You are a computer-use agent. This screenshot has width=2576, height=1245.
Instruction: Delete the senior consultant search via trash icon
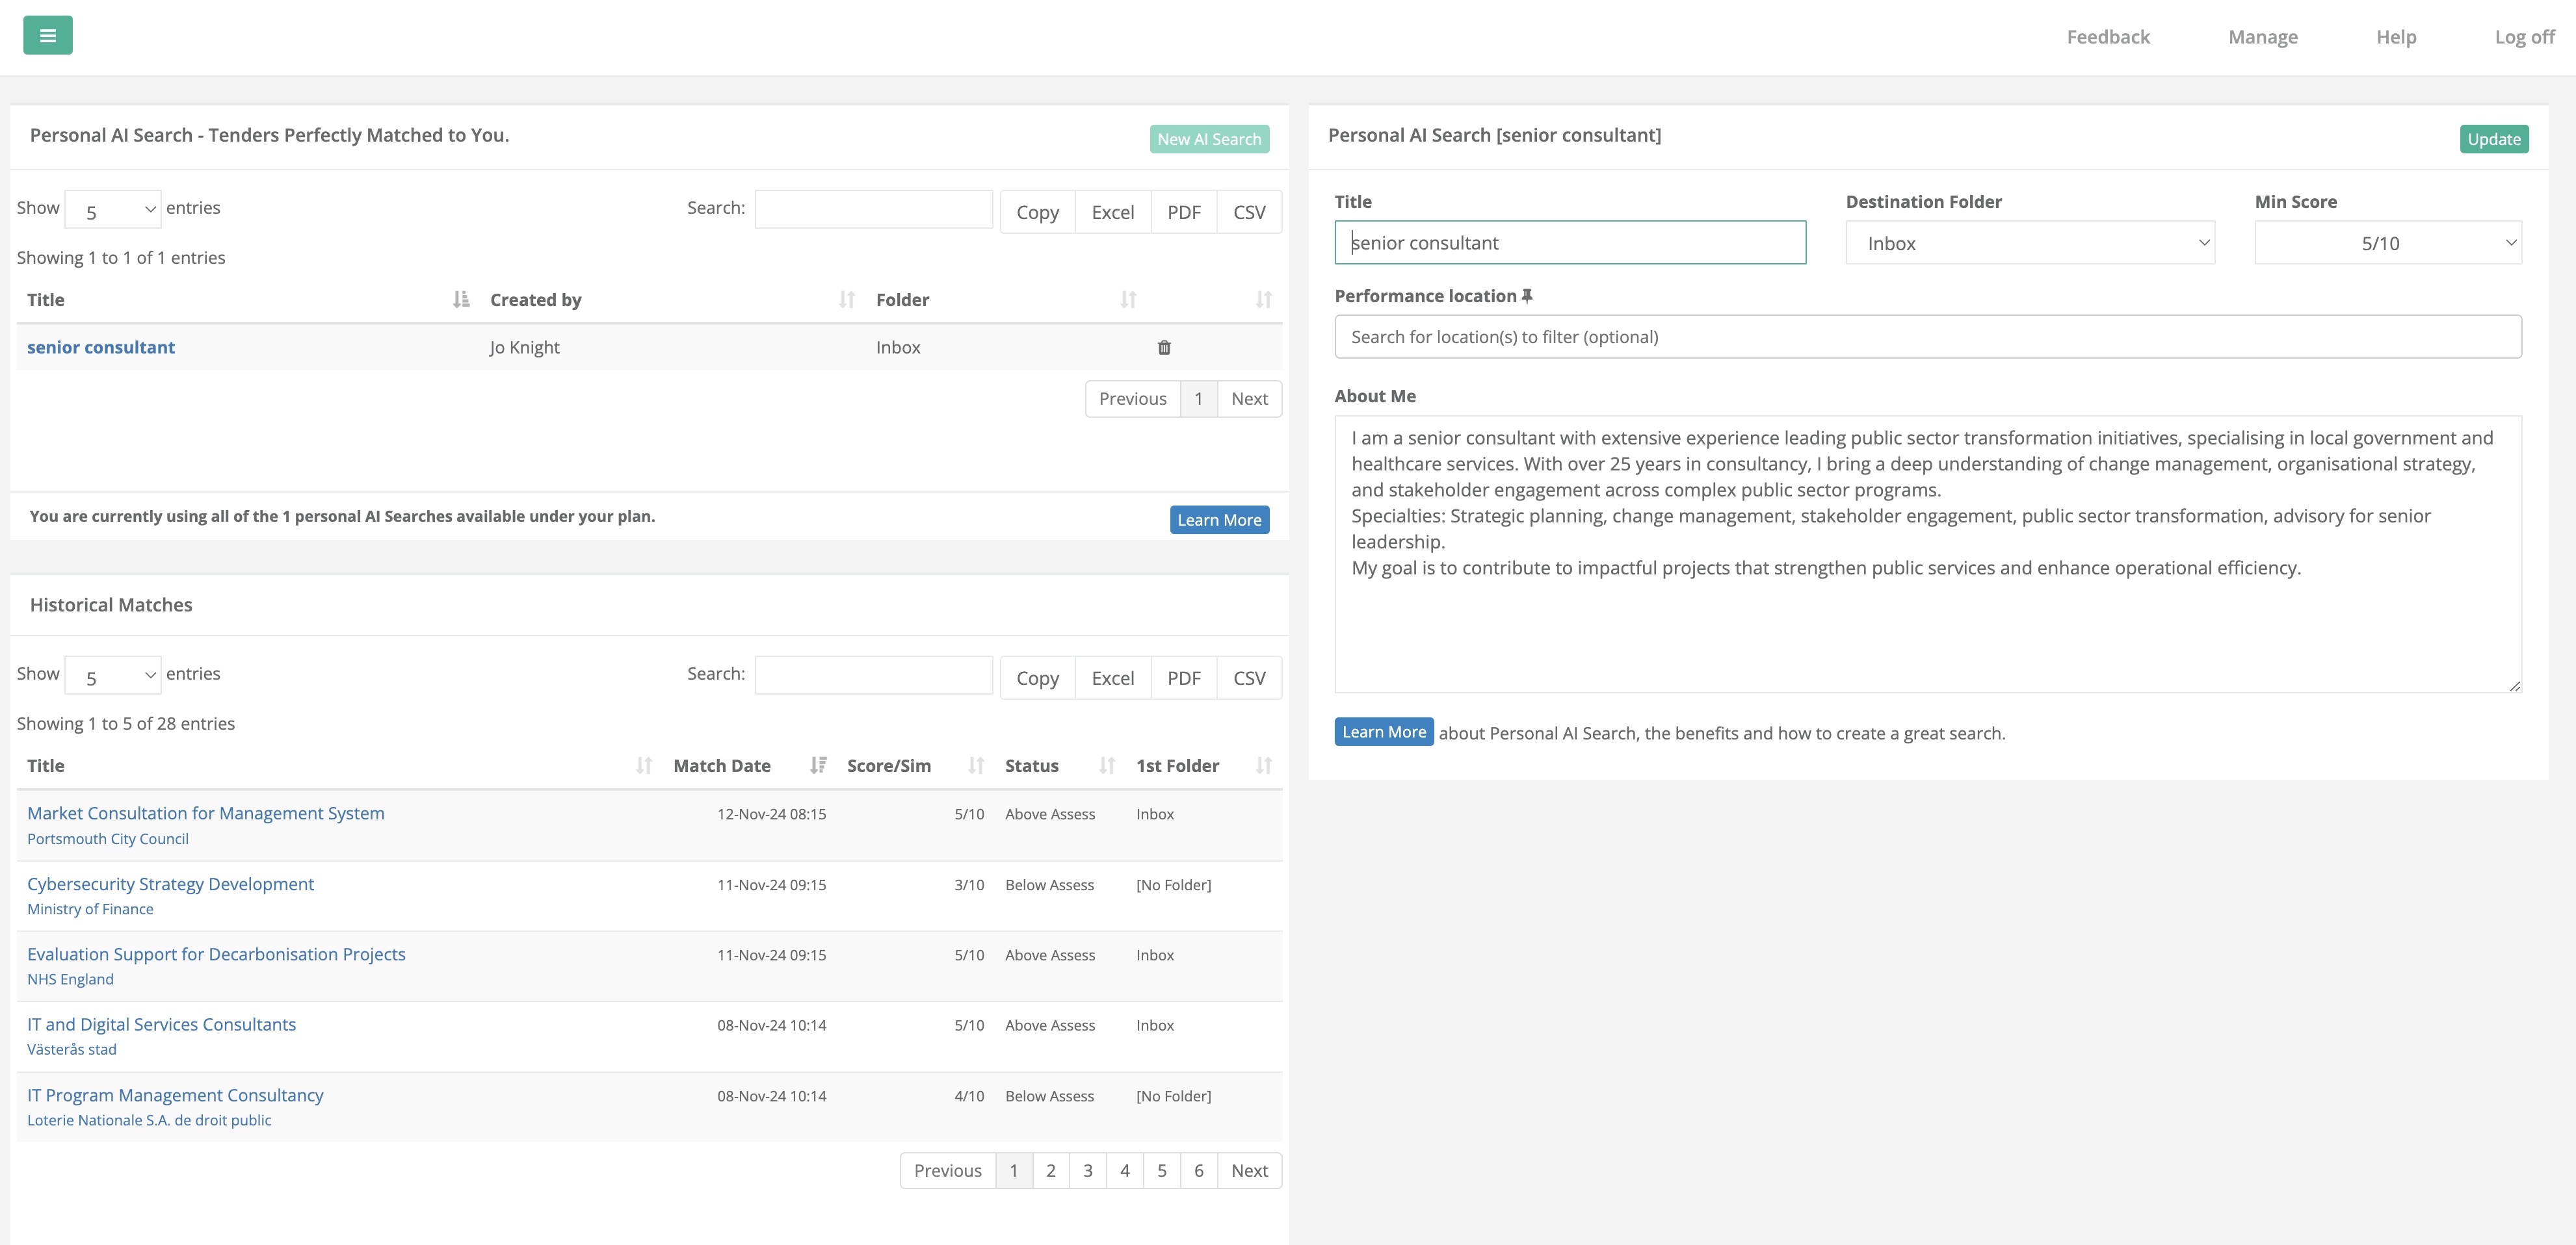(x=1164, y=348)
